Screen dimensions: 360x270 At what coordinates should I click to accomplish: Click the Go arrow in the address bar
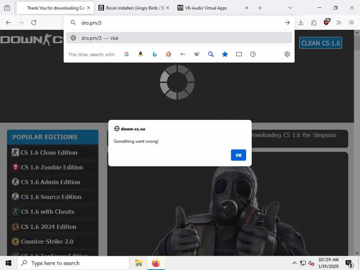(x=287, y=22)
